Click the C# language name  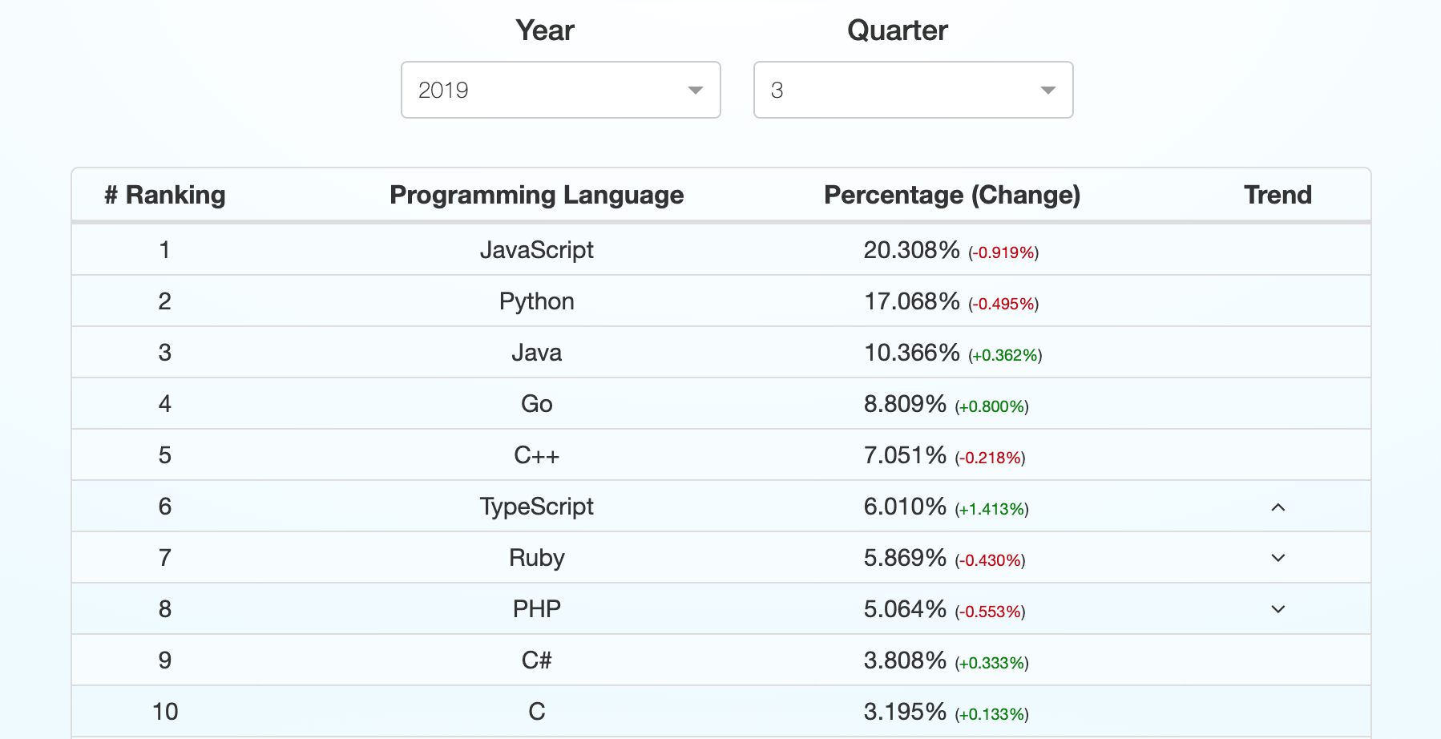(536, 660)
